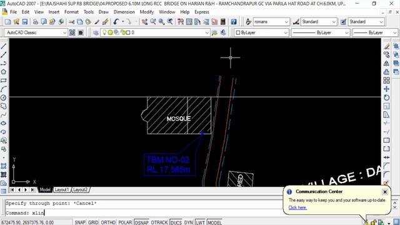Select the Rotate modify tool

tap(386, 97)
